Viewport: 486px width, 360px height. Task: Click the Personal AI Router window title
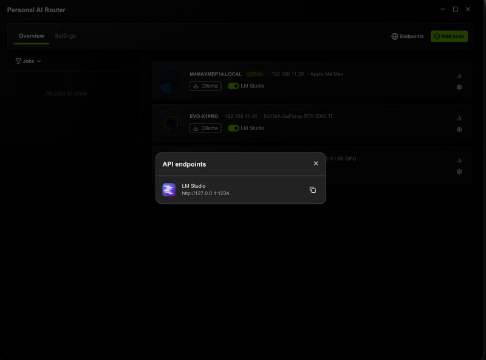coord(36,10)
